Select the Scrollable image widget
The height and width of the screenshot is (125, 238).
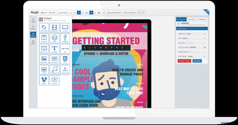pos(44,59)
